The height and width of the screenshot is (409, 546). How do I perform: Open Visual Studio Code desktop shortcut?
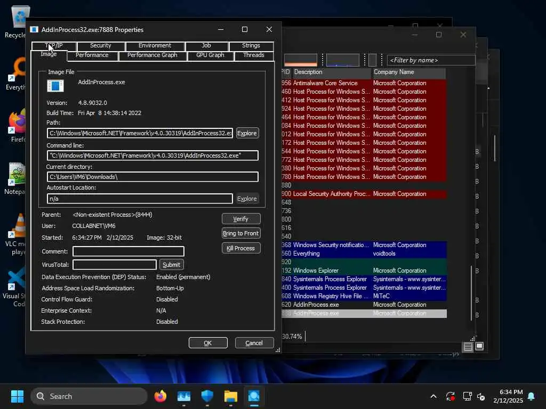tap(14, 287)
